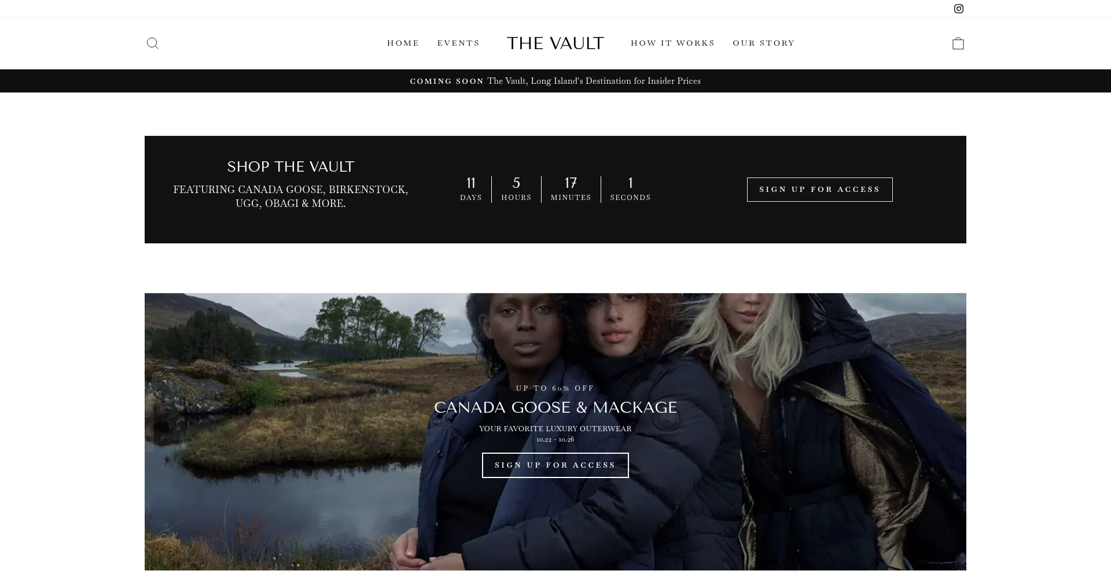
Task: Open the Our Story page link
Action: [764, 43]
